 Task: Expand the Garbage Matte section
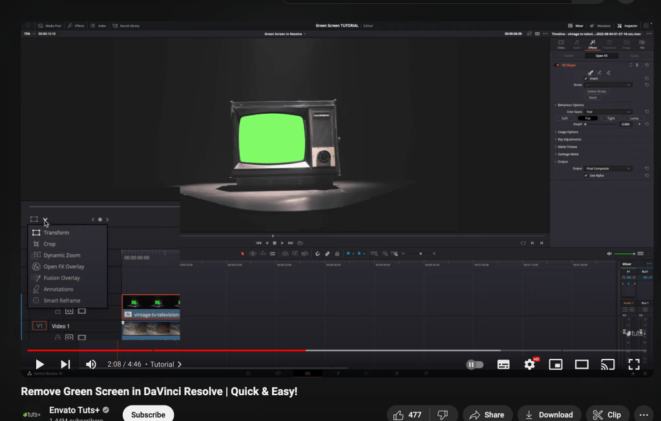pyautogui.click(x=567, y=154)
